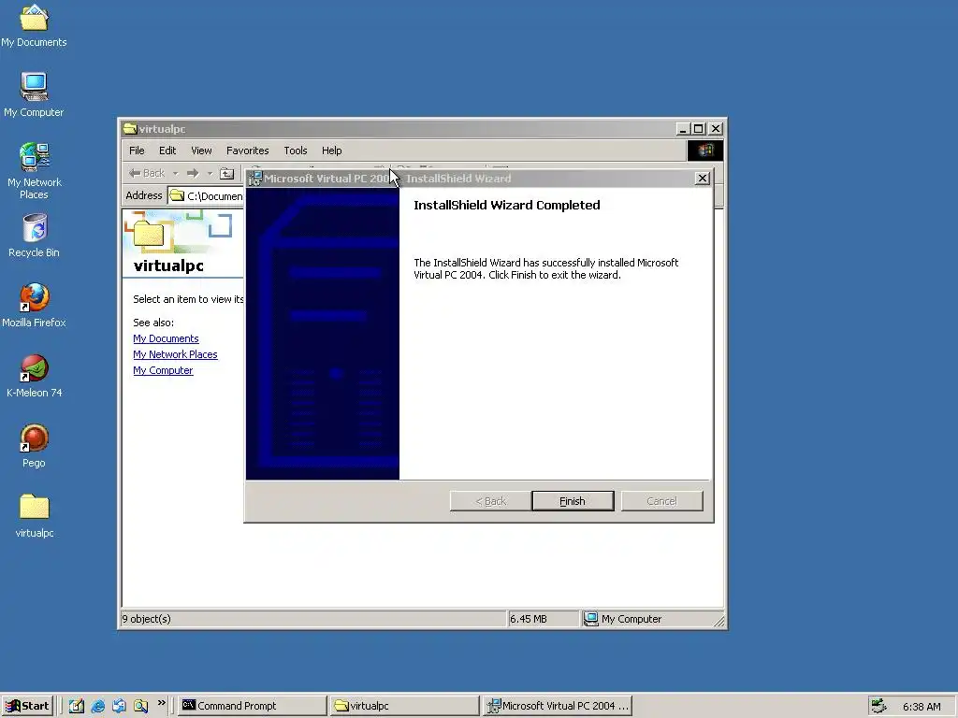The width and height of the screenshot is (958, 718).
Task: Minimize the virtualpc Explorer window
Action: coord(684,129)
